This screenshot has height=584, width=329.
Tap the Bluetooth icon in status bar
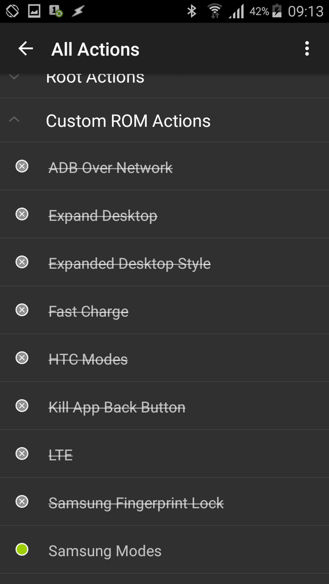tap(192, 11)
